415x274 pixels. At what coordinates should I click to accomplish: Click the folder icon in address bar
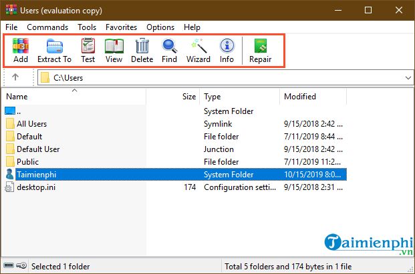45,77
